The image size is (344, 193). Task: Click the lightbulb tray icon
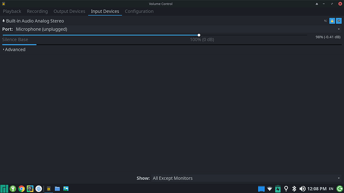(x=286, y=189)
